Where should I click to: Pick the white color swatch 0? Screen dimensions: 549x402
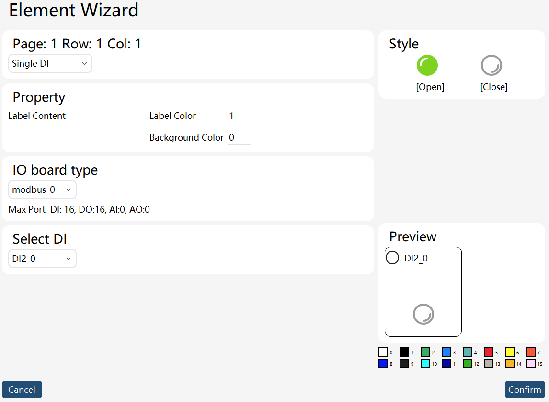tap(383, 352)
